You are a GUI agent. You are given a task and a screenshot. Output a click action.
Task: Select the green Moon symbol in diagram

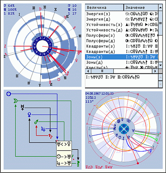(15, 101)
